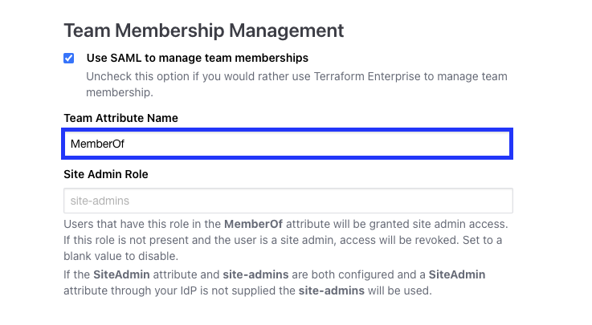Focus the Team Attribute Name input field

click(x=288, y=144)
